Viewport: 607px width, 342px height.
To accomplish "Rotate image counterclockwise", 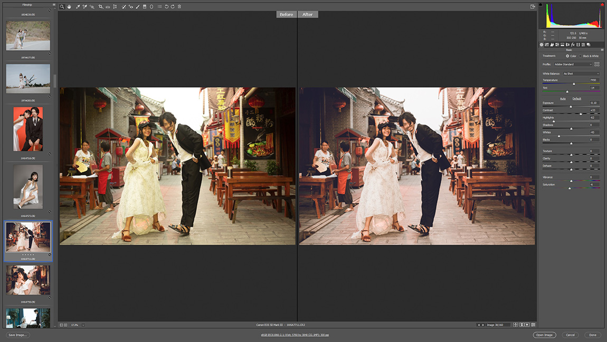I will (x=166, y=6).
